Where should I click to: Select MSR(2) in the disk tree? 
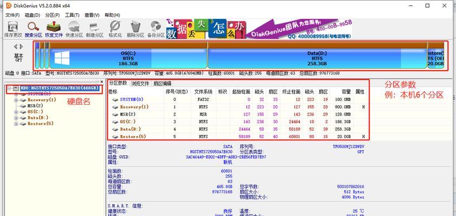coord(35,106)
